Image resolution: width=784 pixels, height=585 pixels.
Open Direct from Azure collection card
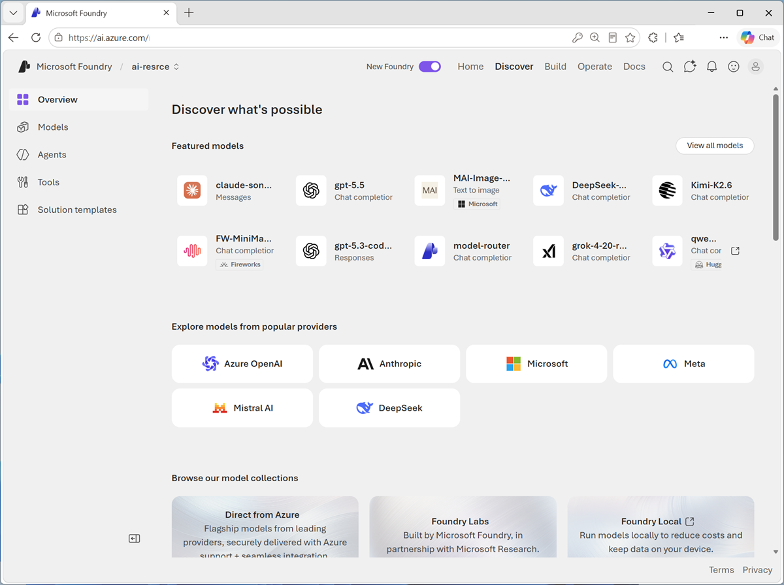click(x=265, y=527)
